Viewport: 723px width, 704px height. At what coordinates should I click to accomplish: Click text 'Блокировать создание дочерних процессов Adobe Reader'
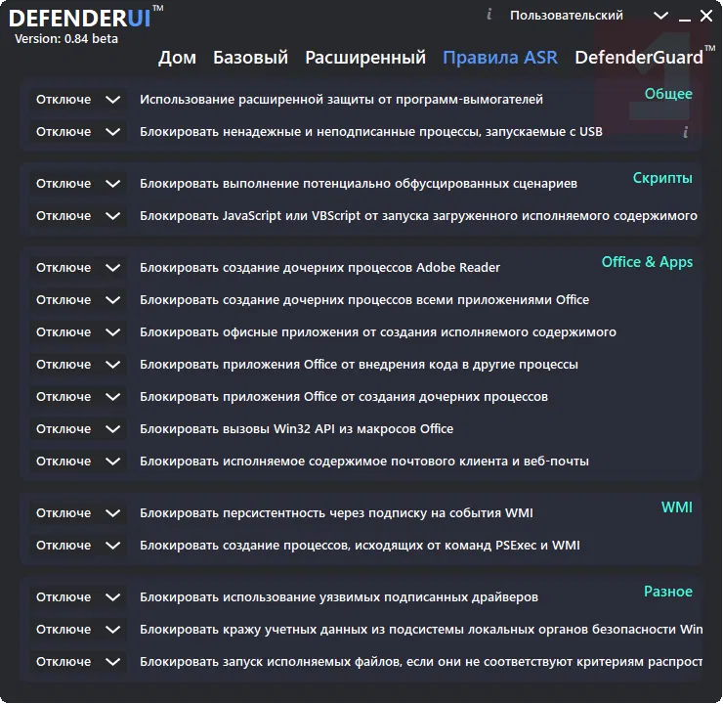pos(319,268)
